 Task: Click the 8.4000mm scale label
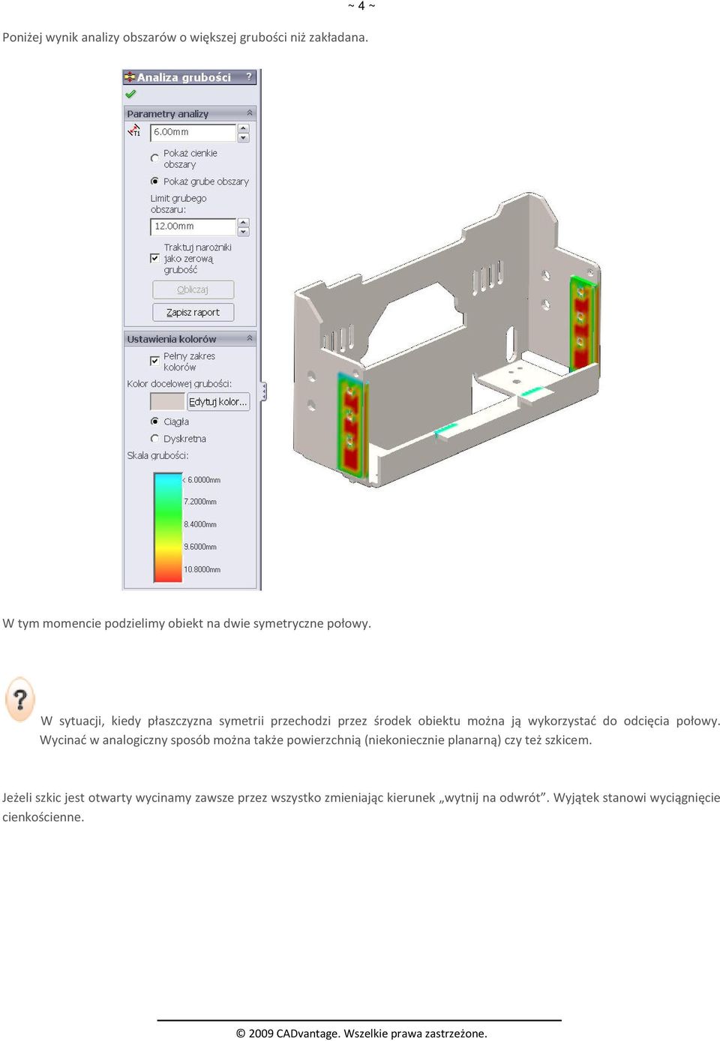coord(200,524)
